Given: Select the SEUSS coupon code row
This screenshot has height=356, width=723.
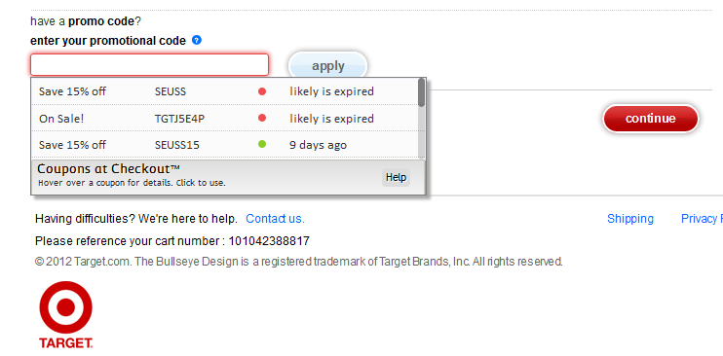Looking at the screenshot, I should tap(224, 91).
